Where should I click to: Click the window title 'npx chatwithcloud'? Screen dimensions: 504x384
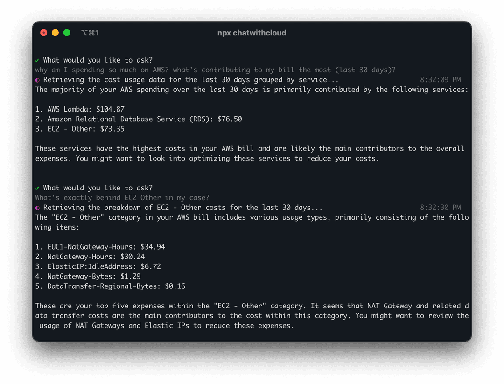[x=252, y=33]
